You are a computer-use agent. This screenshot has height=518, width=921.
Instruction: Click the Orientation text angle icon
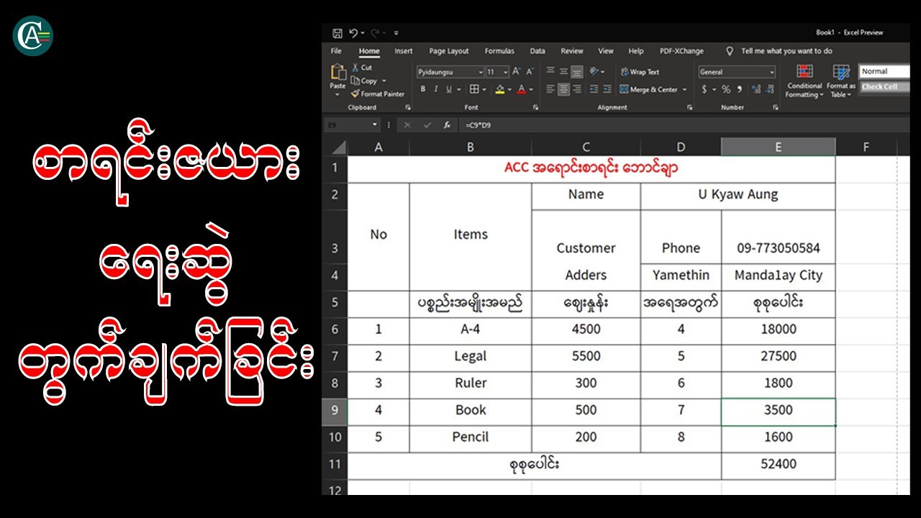tap(594, 71)
